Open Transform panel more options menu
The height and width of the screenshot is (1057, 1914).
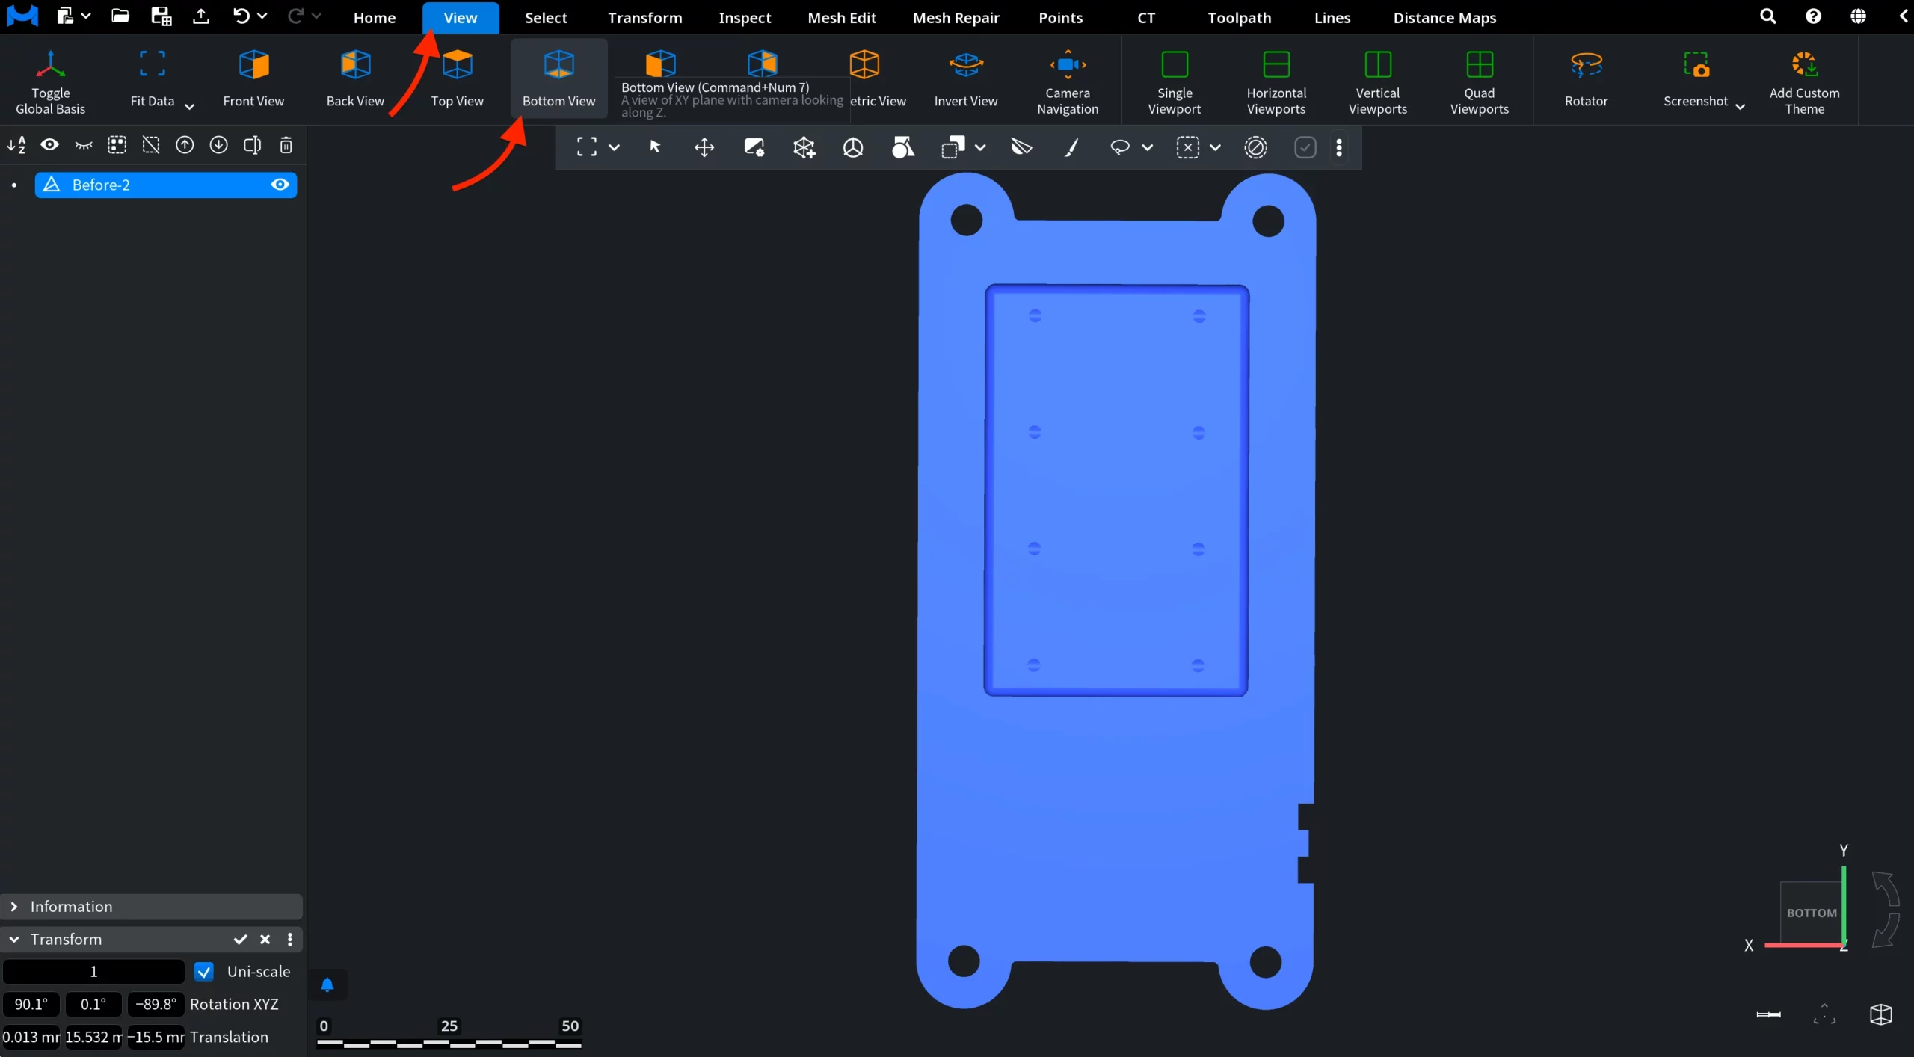[x=290, y=940]
